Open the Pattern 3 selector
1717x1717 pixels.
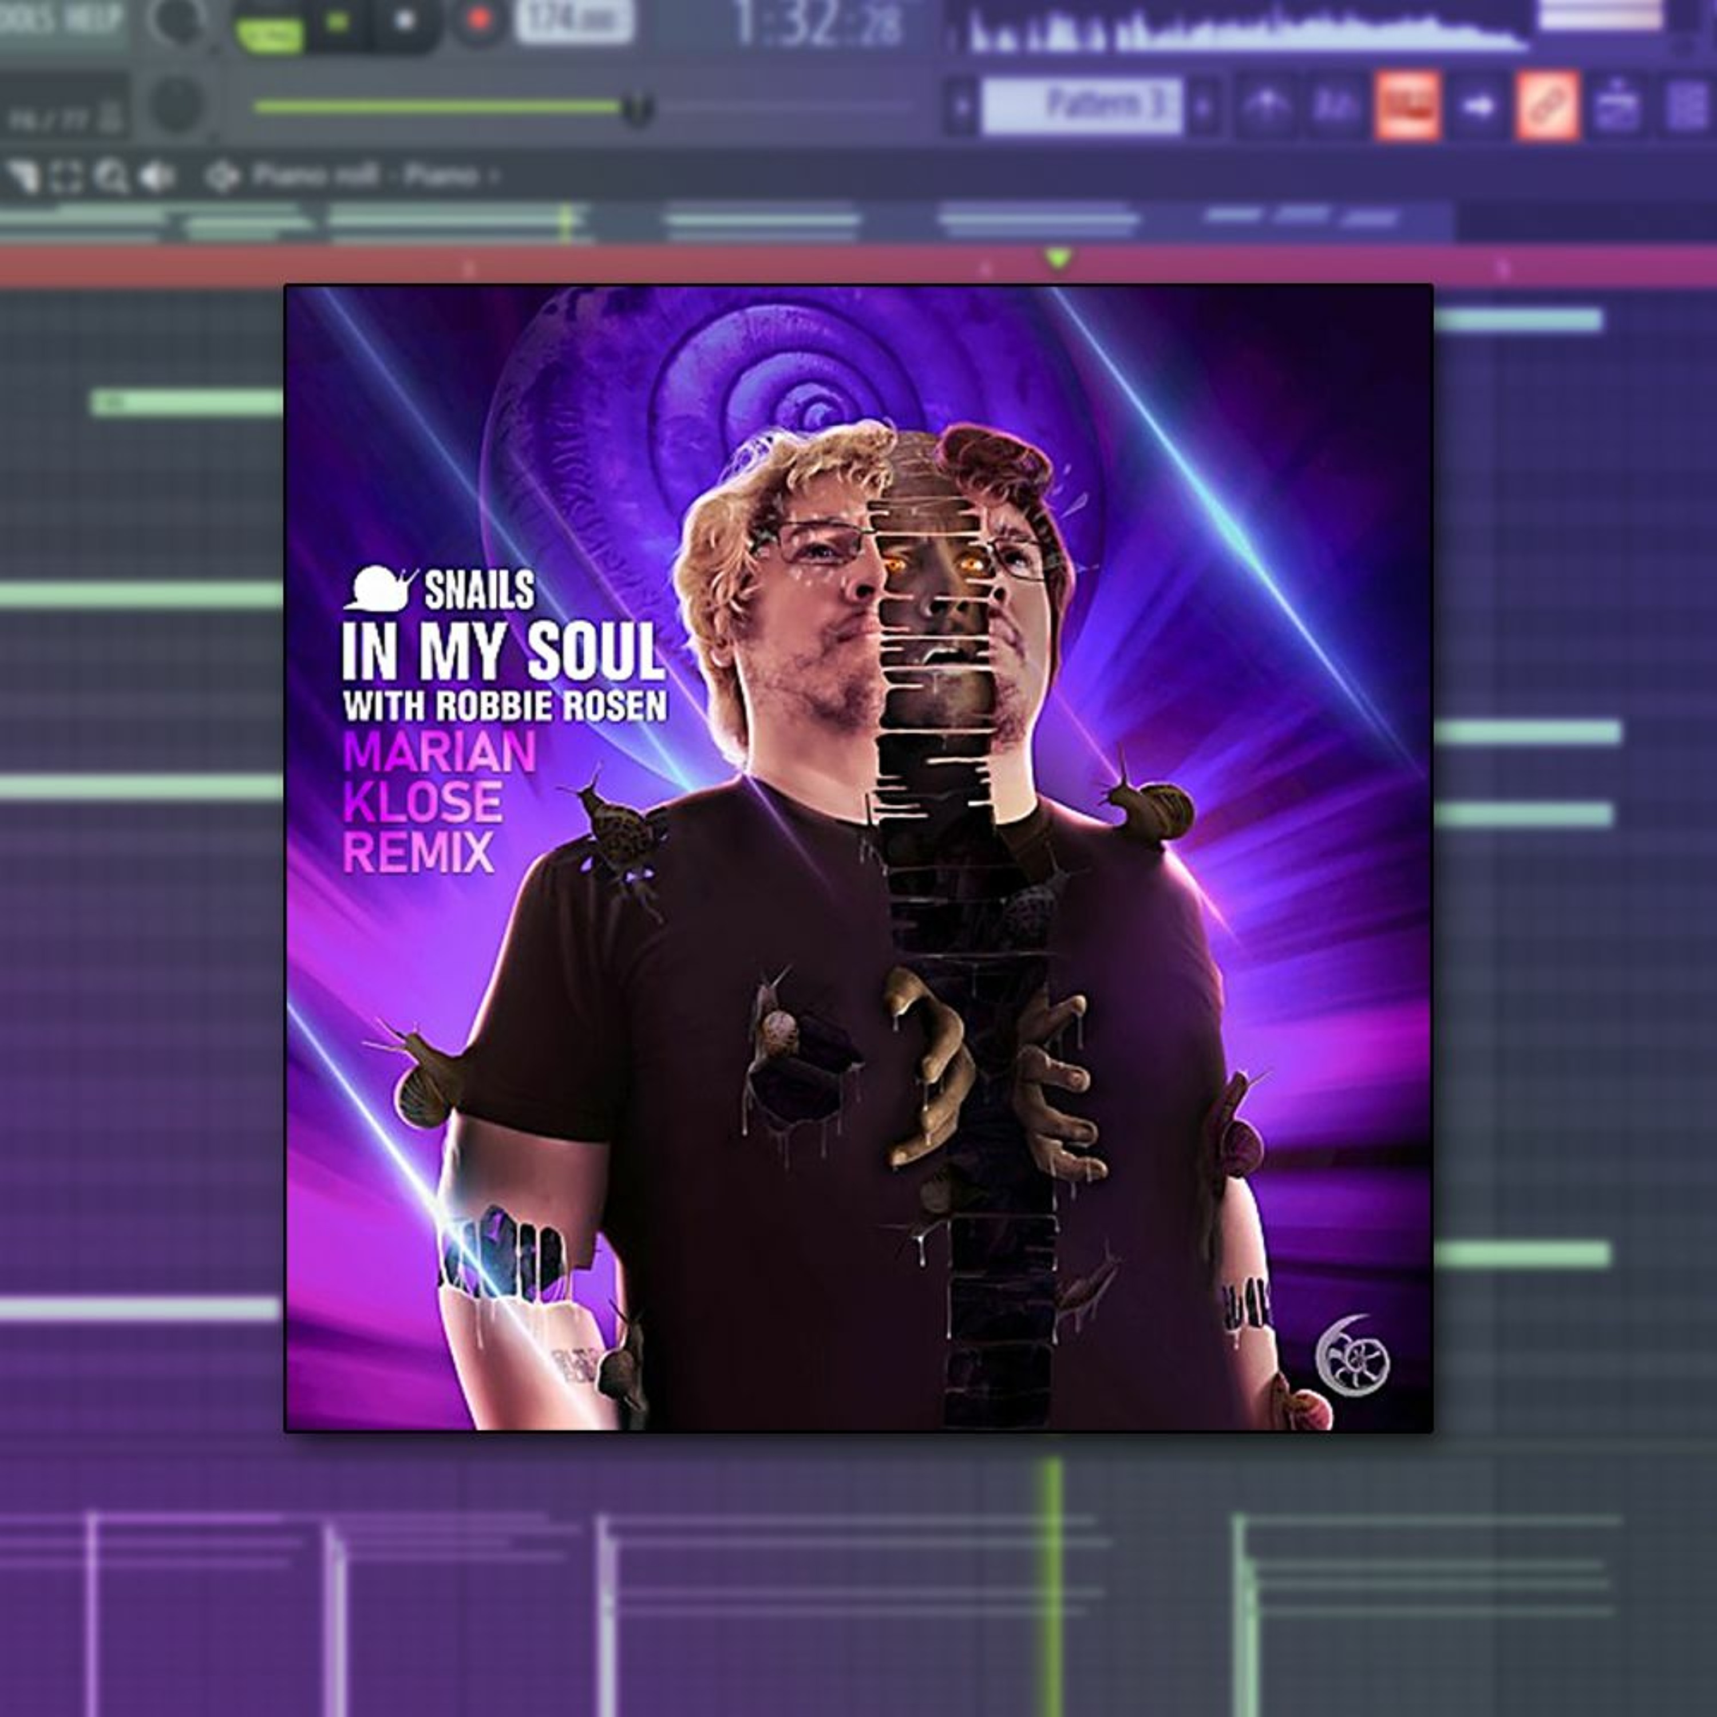pos(1082,106)
